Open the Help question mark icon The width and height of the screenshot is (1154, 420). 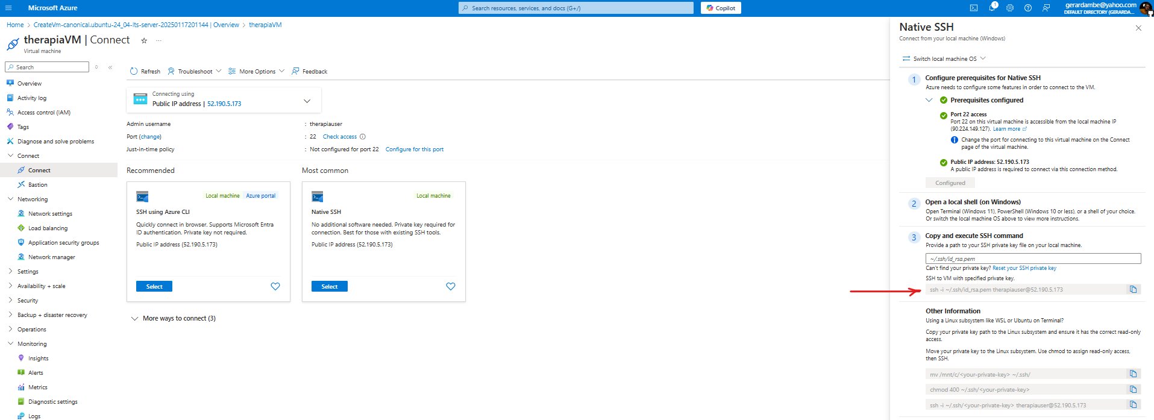click(x=1028, y=8)
